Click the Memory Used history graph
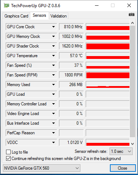 pyautogui.click(x=108, y=85)
